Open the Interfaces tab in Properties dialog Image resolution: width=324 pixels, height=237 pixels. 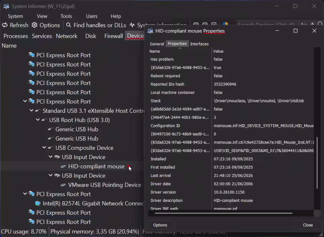(199, 44)
